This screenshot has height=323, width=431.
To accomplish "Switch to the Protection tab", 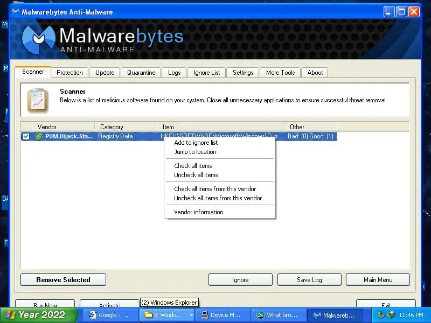I will coord(69,73).
